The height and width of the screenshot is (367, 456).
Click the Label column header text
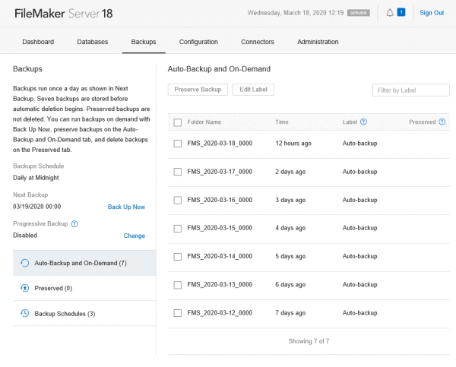(x=350, y=122)
